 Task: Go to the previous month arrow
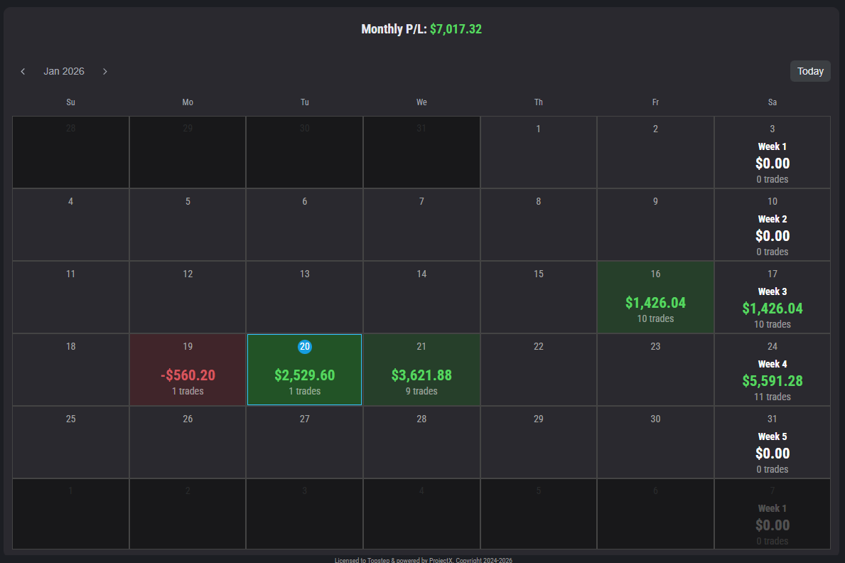pyautogui.click(x=23, y=71)
